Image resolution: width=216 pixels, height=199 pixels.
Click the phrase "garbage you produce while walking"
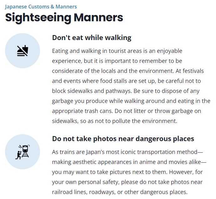coord(98,101)
